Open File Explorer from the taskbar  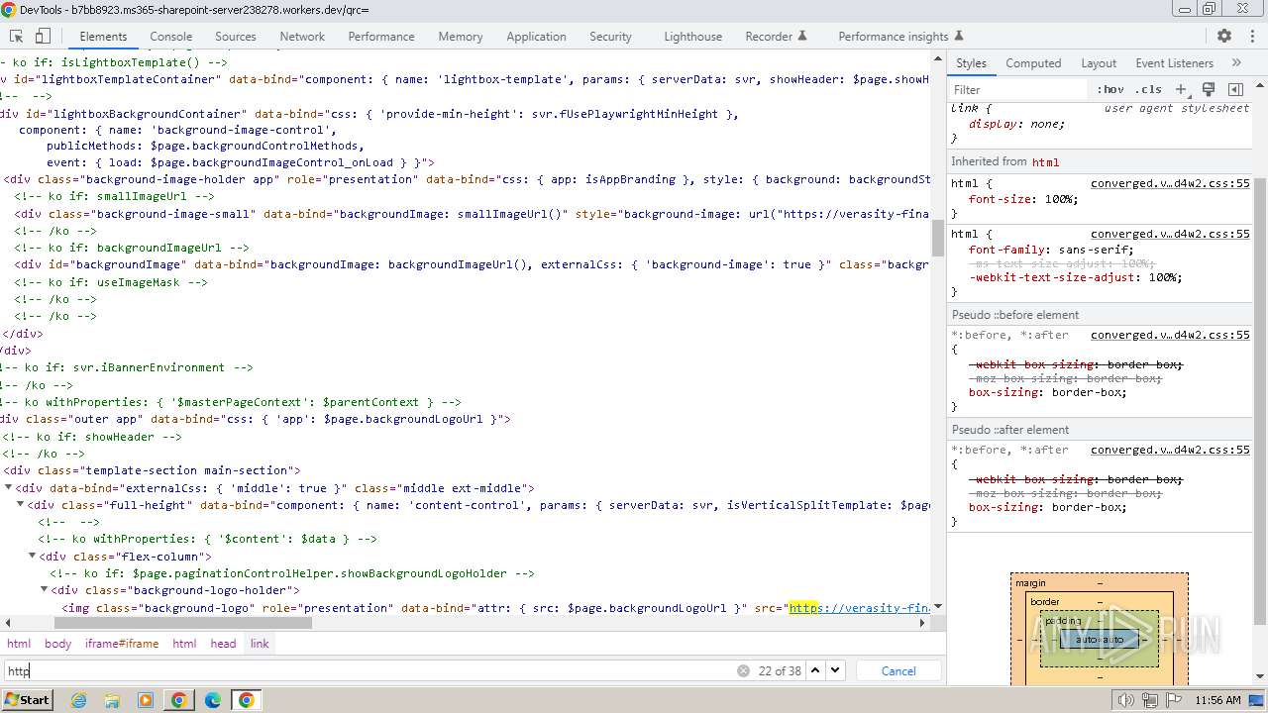(x=112, y=700)
